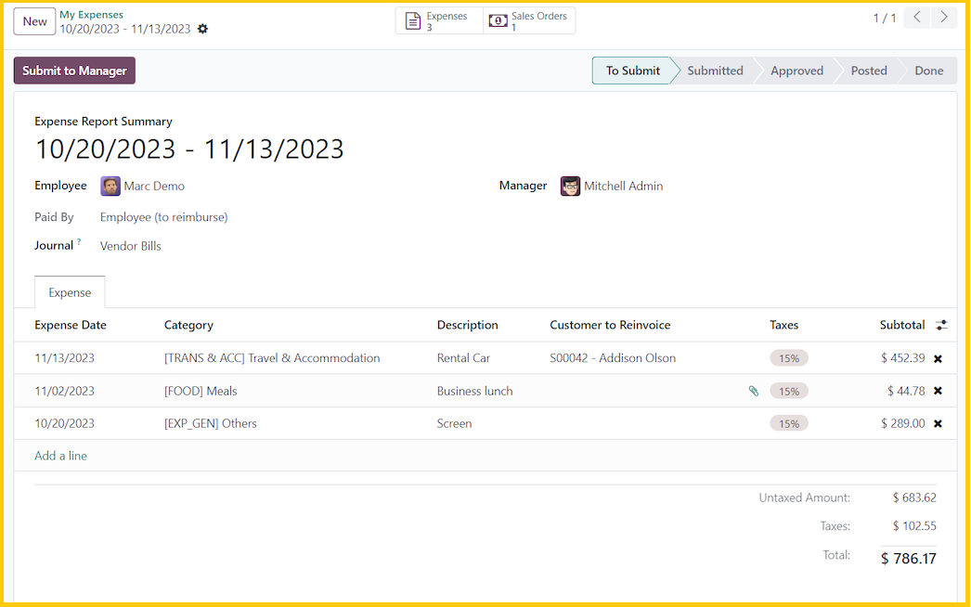Sort by Category column header
Viewport: 971px width, 607px height.
(x=188, y=325)
